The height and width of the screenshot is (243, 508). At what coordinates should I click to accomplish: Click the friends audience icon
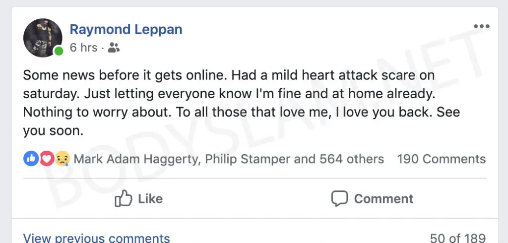pyautogui.click(x=114, y=48)
